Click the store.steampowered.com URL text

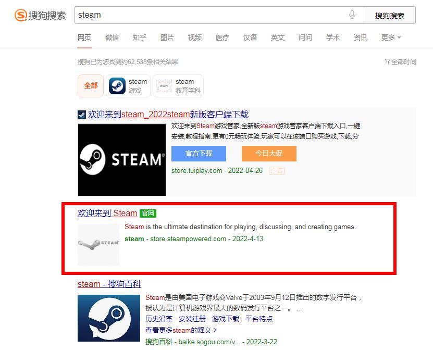188,239
